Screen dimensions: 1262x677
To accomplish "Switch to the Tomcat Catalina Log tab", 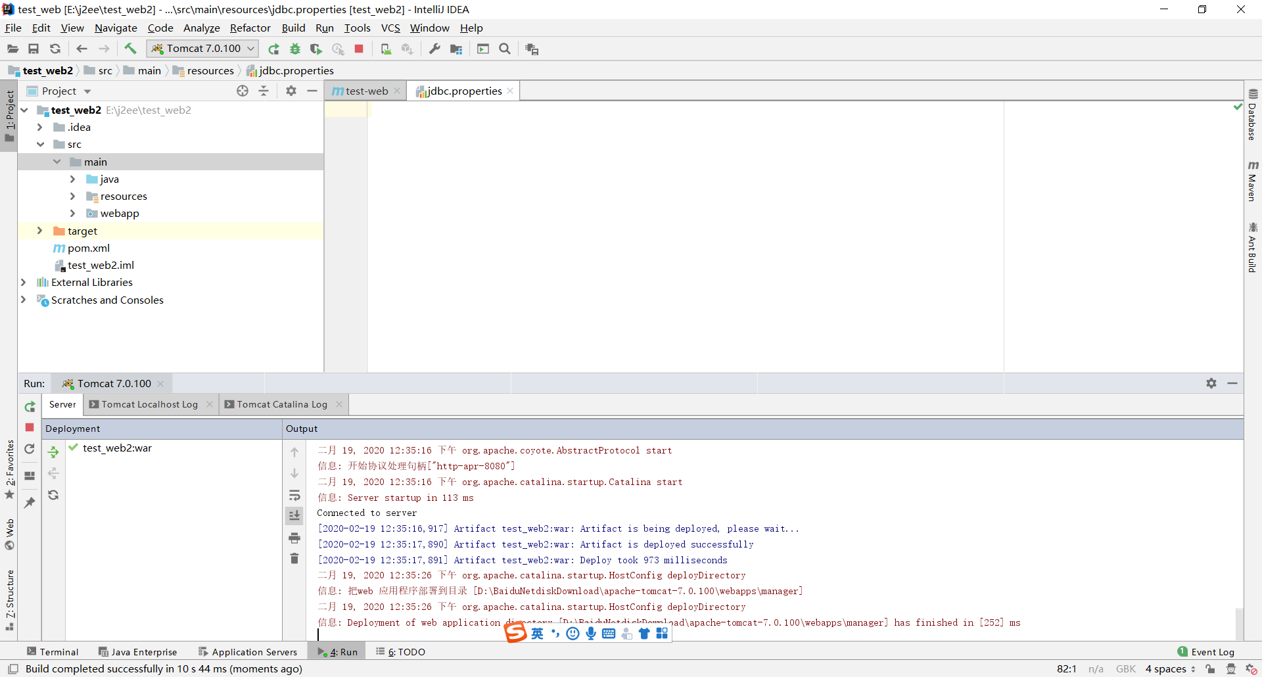I will [282, 404].
